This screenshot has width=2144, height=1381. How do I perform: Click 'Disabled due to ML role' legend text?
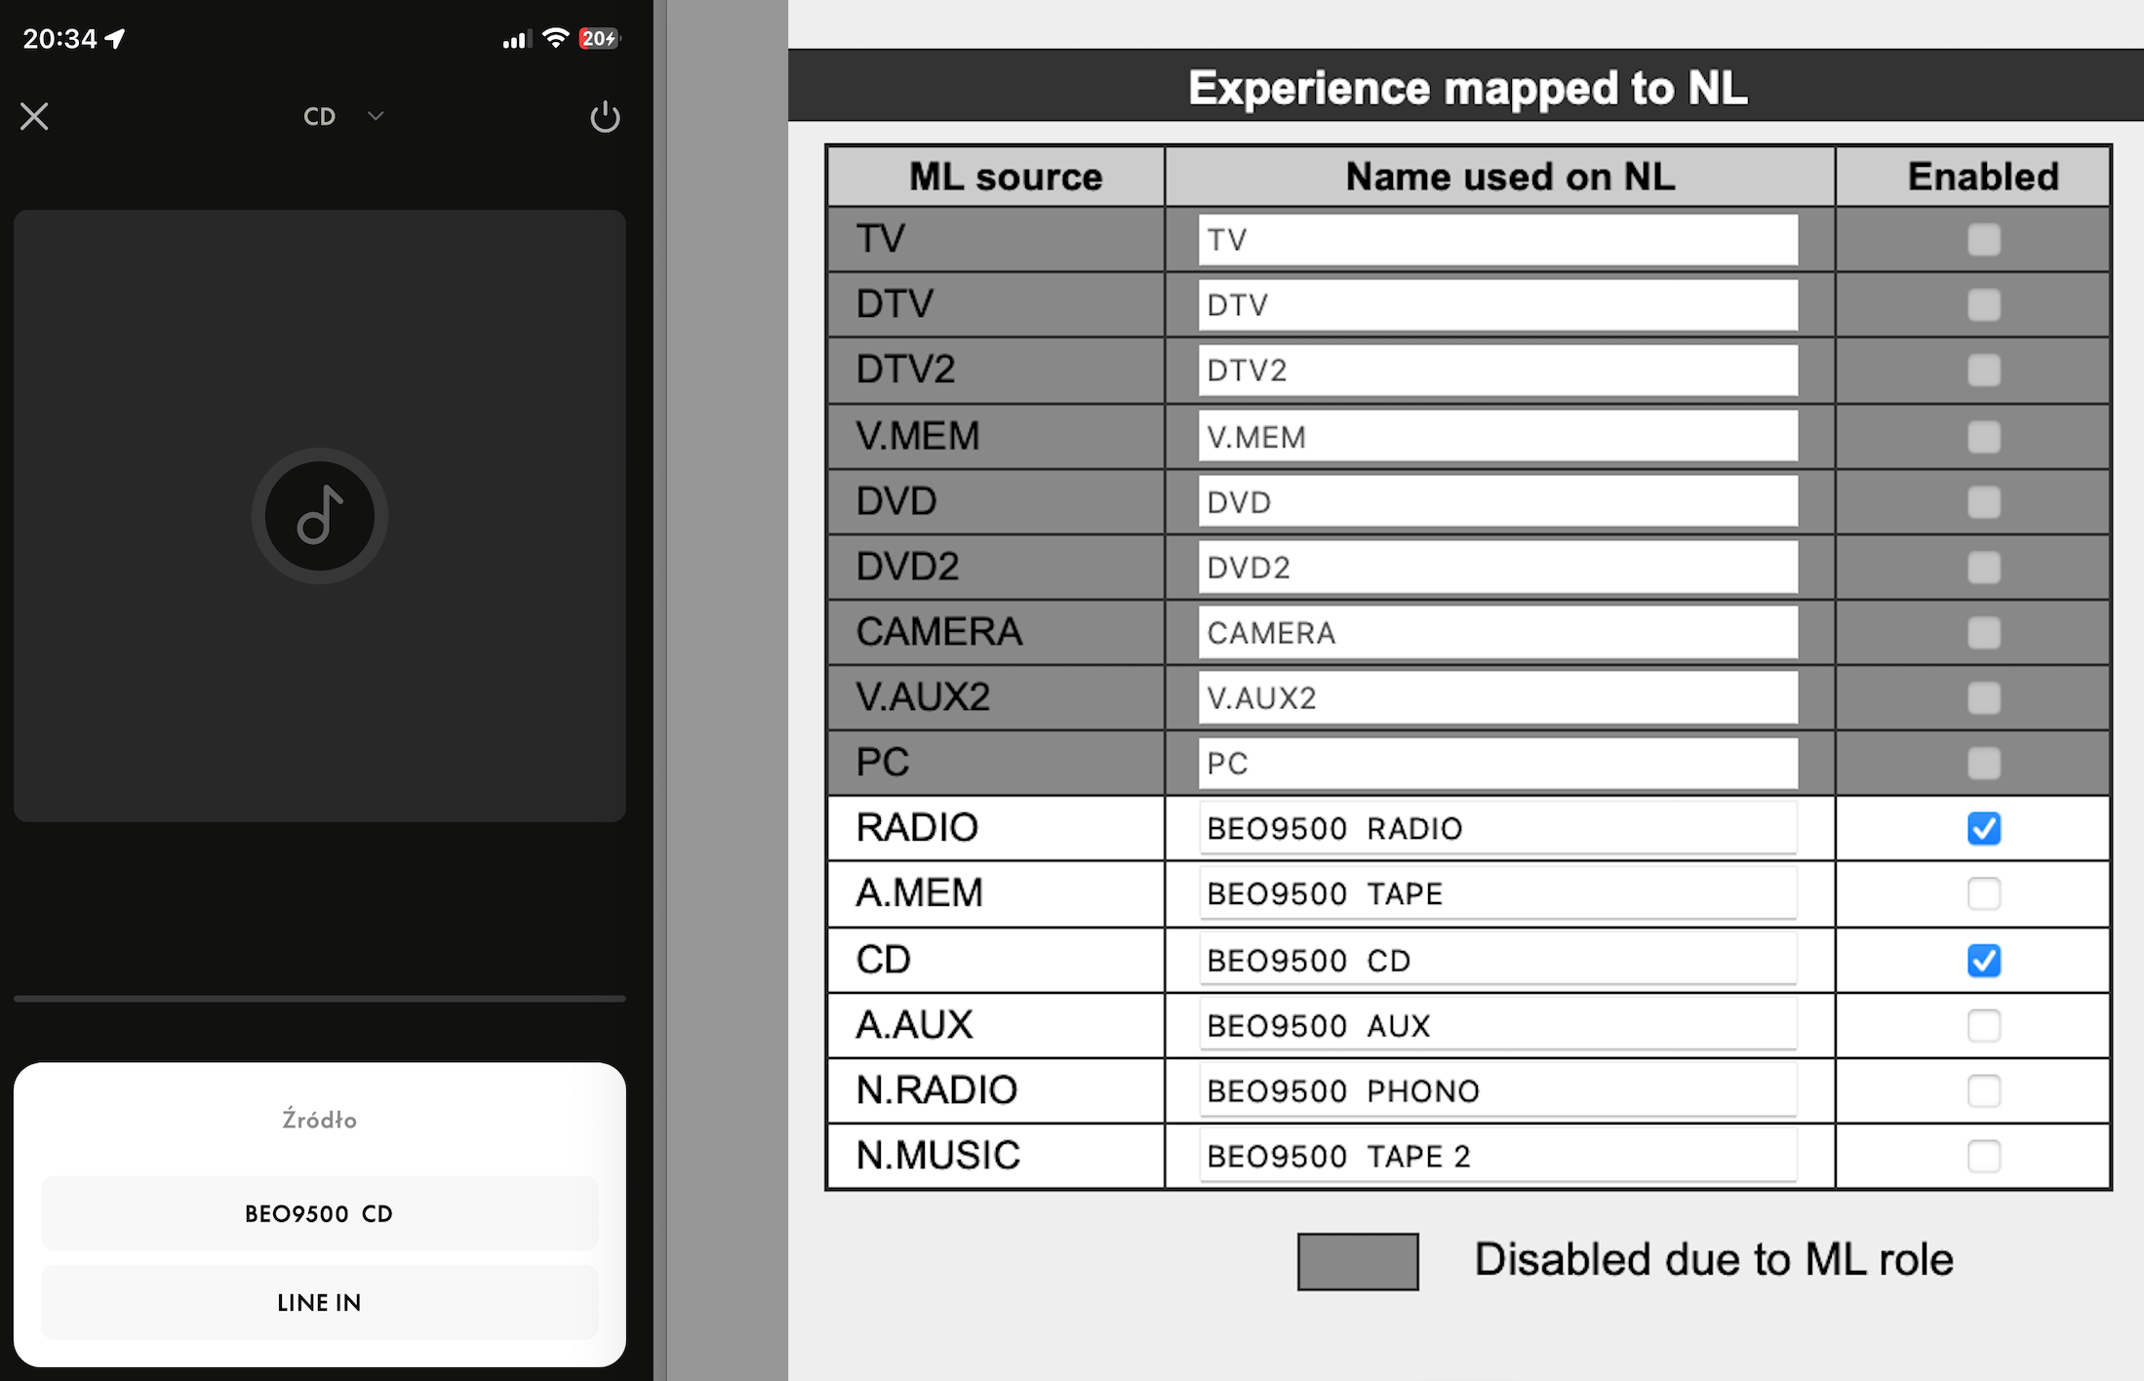point(1714,1259)
